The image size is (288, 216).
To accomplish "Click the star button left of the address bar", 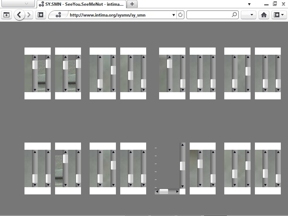I will coord(41,15).
